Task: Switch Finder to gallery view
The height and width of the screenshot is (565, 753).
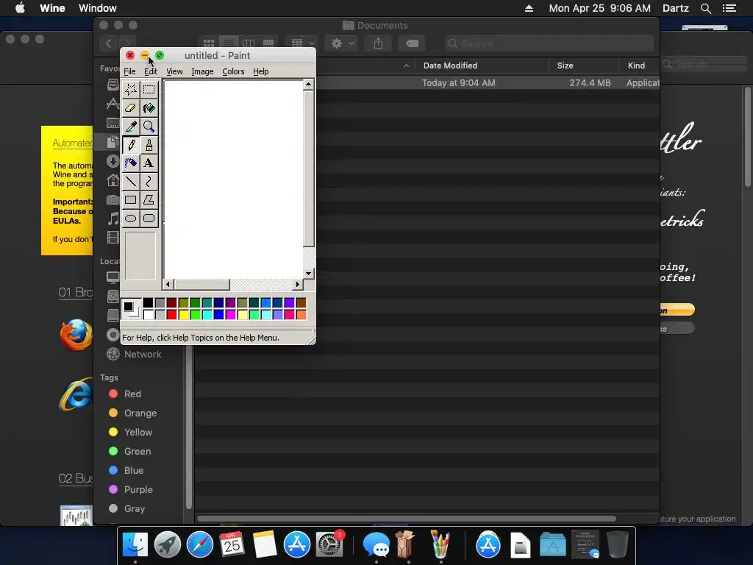Action: [x=268, y=43]
